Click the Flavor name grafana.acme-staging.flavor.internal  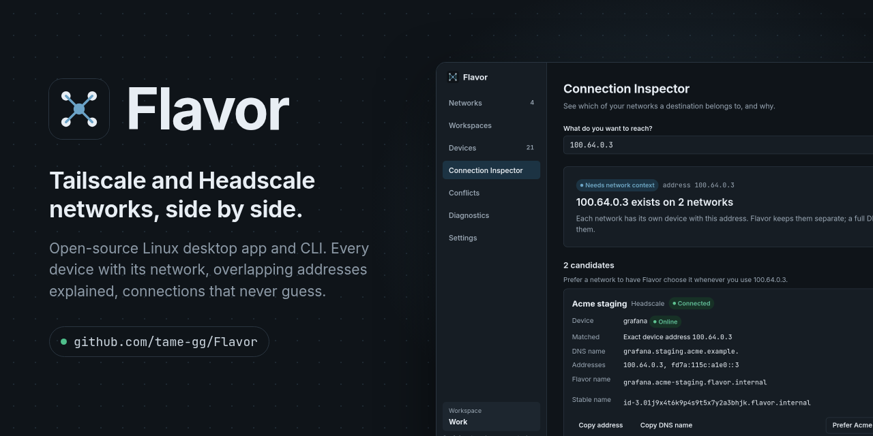(x=695, y=382)
